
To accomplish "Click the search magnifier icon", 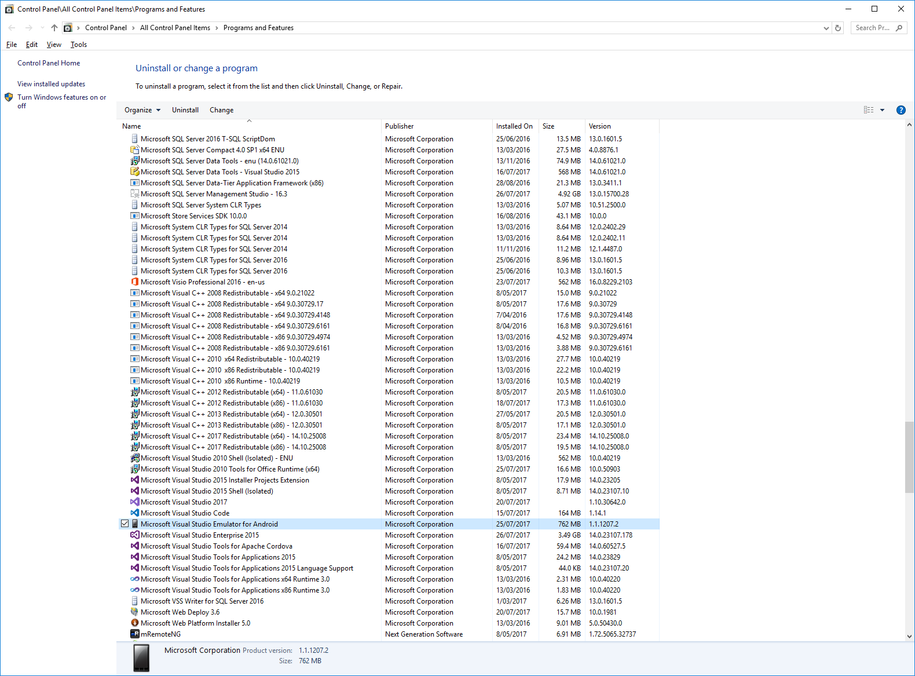I will [899, 28].
